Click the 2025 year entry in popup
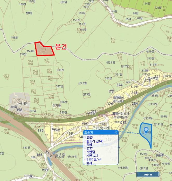The image size is (172, 181). click(90, 138)
